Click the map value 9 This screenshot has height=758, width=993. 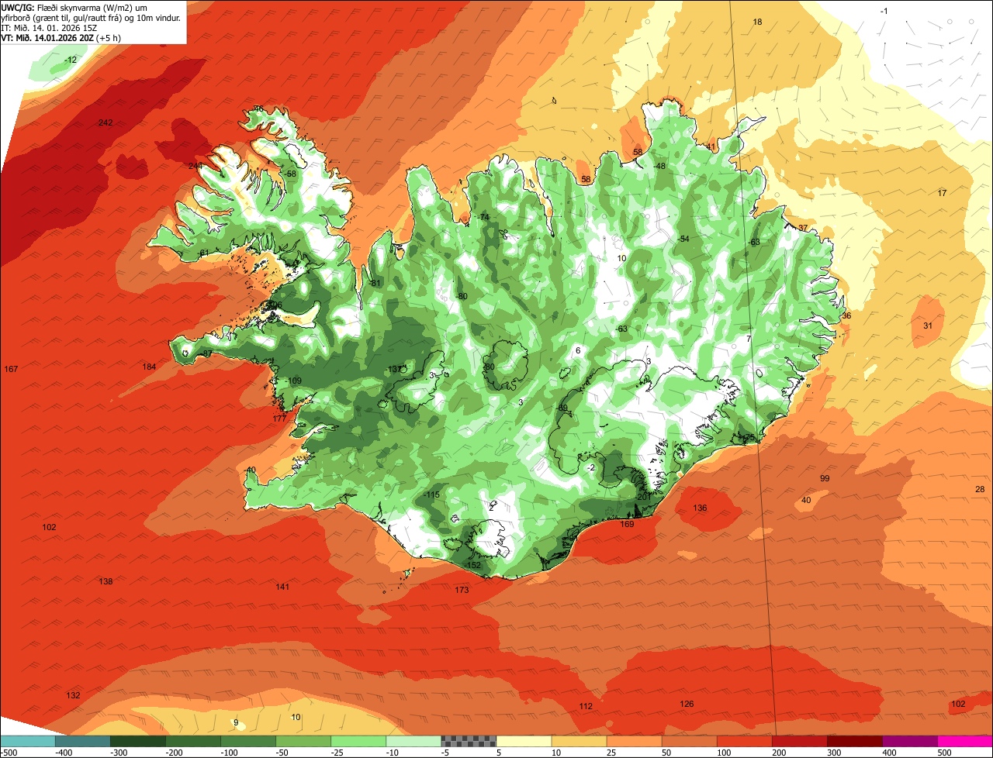point(236,722)
